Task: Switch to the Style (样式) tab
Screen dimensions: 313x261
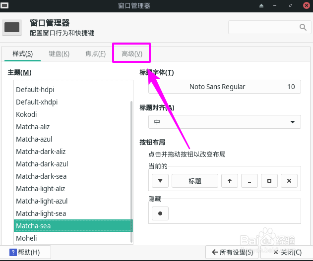Action: [x=22, y=54]
